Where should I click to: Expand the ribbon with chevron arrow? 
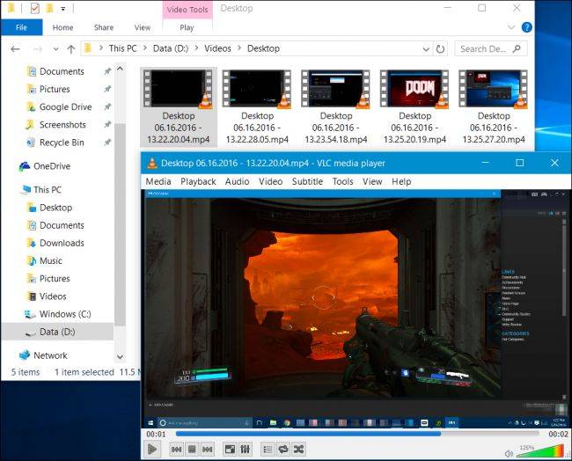click(511, 27)
